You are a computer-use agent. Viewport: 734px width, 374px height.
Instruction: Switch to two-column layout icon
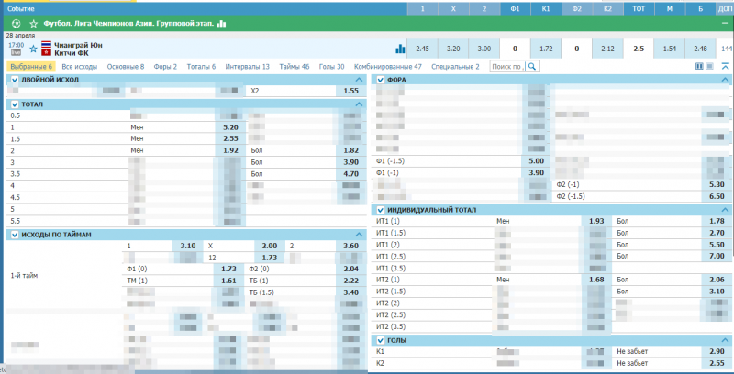pyautogui.click(x=699, y=66)
